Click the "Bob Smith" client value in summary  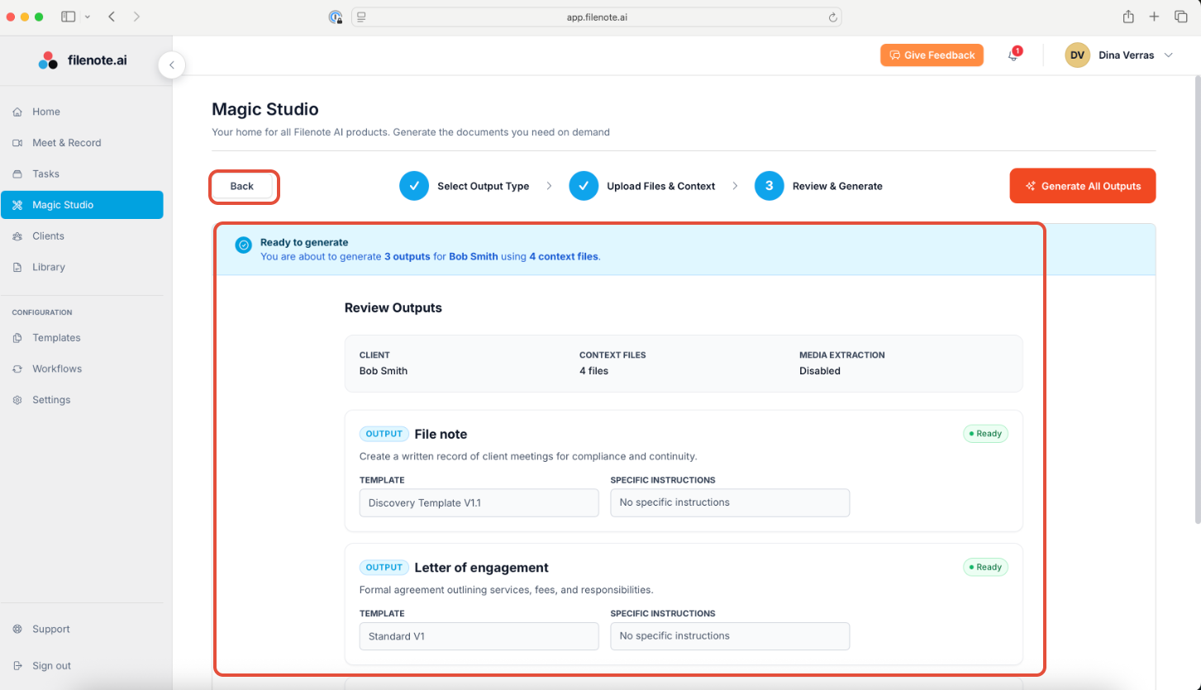384,371
